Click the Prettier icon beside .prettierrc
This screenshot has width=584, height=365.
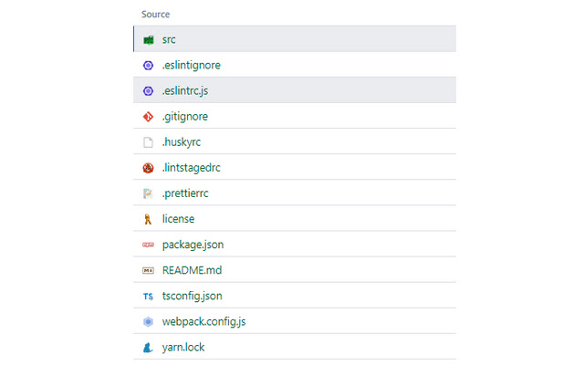click(x=148, y=193)
